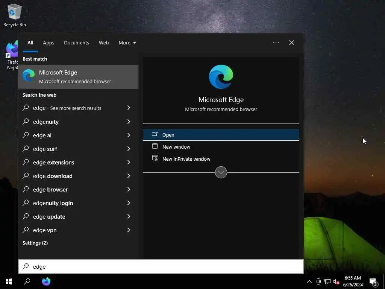Viewport: 385px width, 289px height.
Task: Click the edge browser web suggestion
Action: tap(78, 189)
